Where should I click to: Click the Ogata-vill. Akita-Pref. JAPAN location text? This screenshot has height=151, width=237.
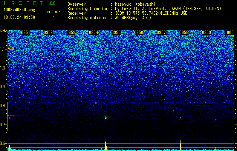pos(168,9)
